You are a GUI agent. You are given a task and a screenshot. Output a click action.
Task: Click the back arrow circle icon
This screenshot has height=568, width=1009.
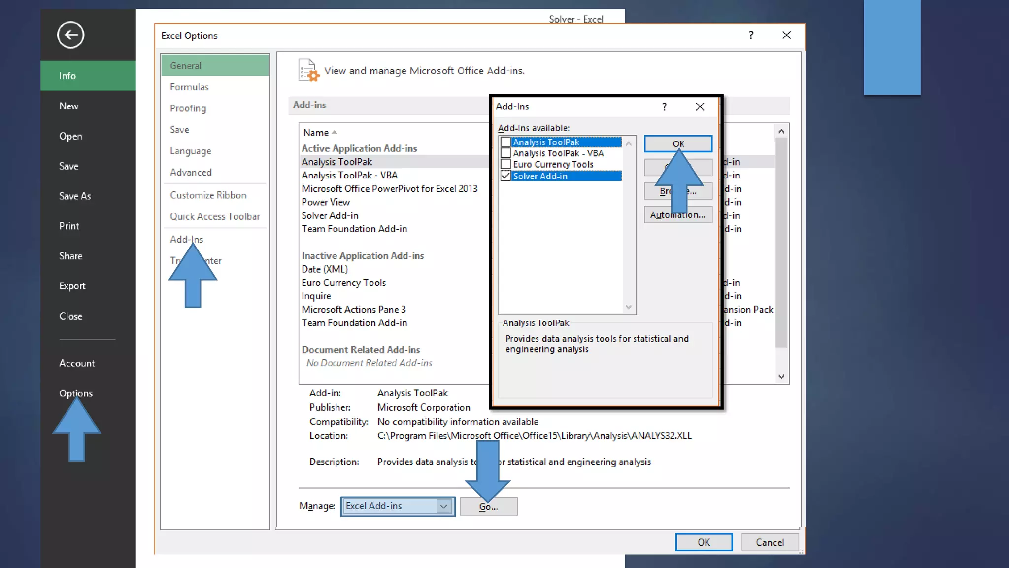[70, 35]
